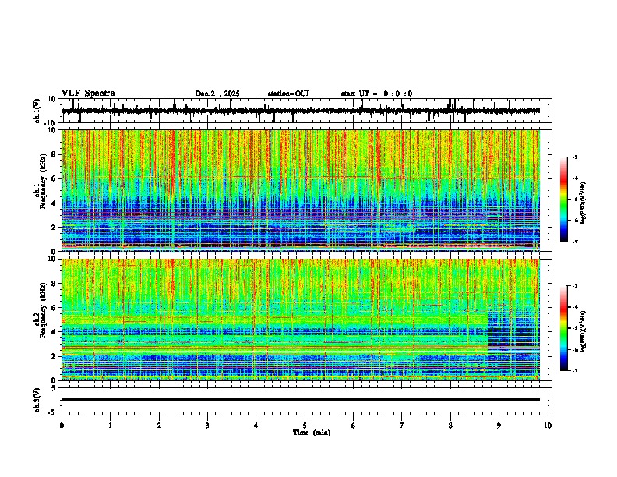Click the time axis tick label "5"
Image resolution: width=617 pixels, height=477 pixels.
tap(305, 425)
